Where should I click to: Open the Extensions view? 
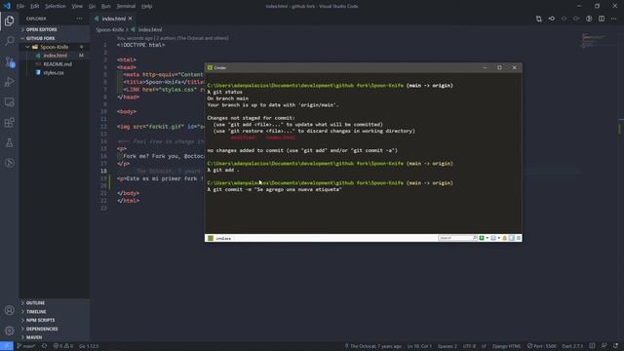[x=9, y=122]
